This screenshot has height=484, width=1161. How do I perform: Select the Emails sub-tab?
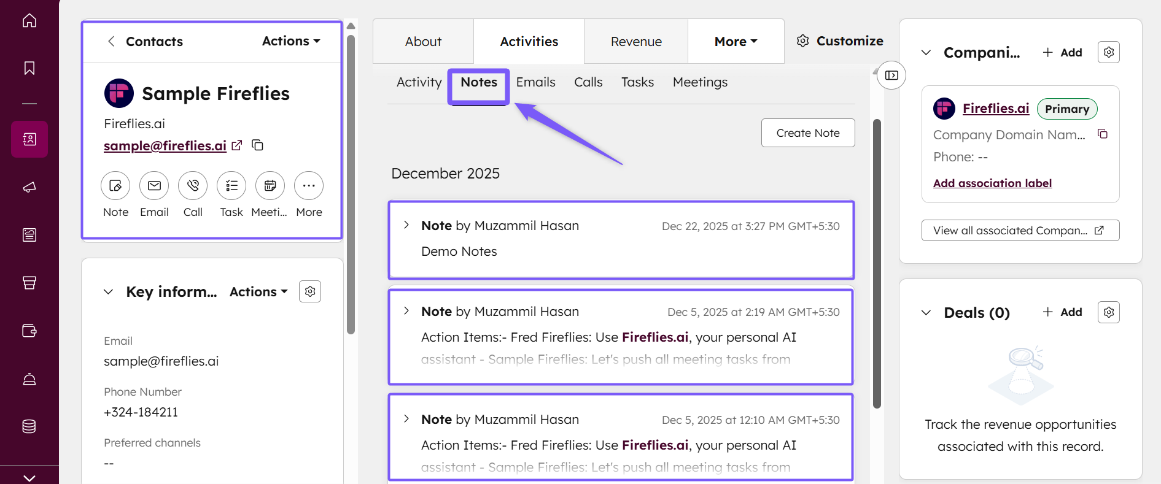tap(535, 82)
